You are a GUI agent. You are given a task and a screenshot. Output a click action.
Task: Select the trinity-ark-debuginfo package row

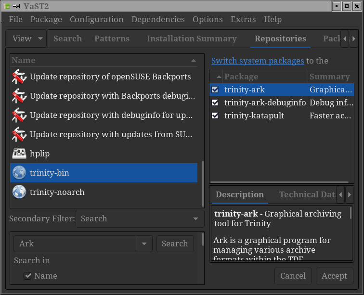click(x=282, y=103)
